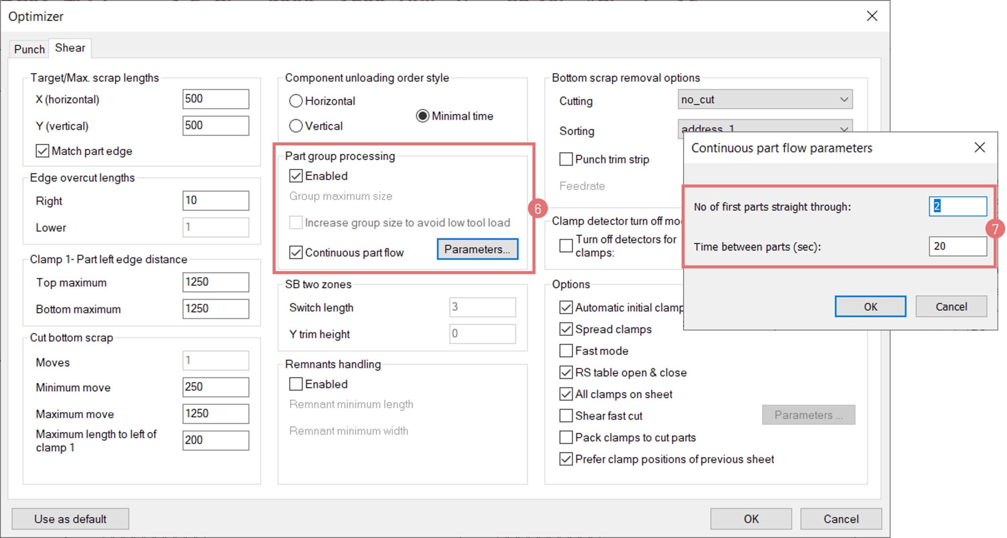Image resolution: width=1007 pixels, height=538 pixels.
Task: Focus the X (horizontal) scrap length field
Action: coord(216,99)
